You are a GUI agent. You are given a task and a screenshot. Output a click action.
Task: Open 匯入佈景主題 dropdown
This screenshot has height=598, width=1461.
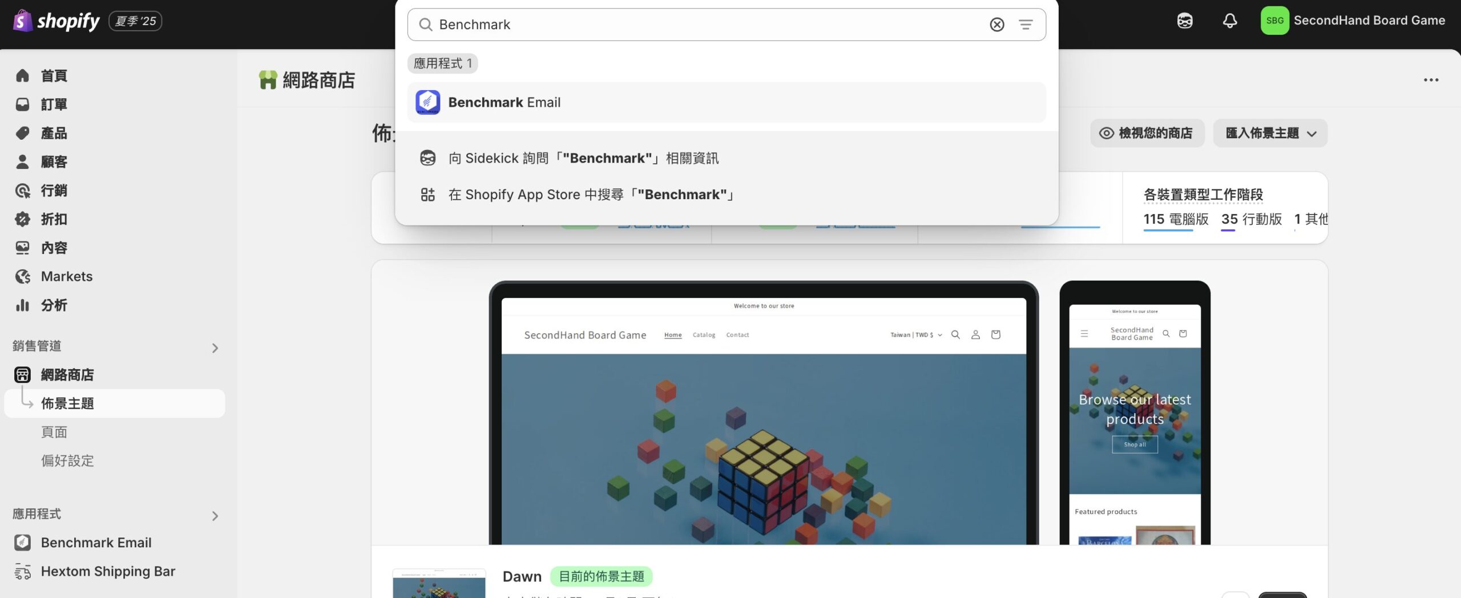1270,133
